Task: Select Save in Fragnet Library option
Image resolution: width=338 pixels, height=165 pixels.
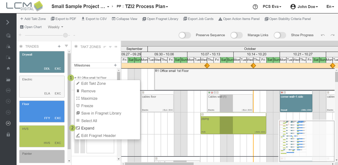Action: [101, 113]
